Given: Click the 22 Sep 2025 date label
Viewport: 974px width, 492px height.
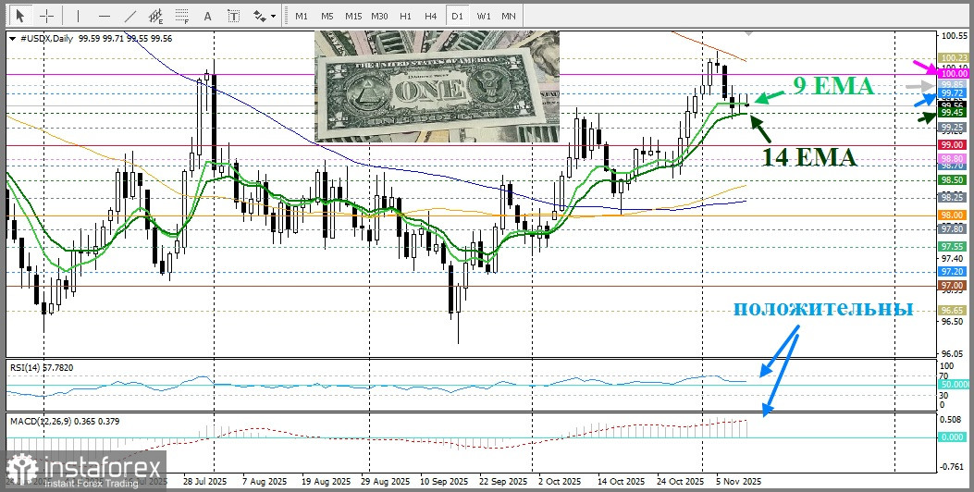Looking at the screenshot, I should 502,482.
